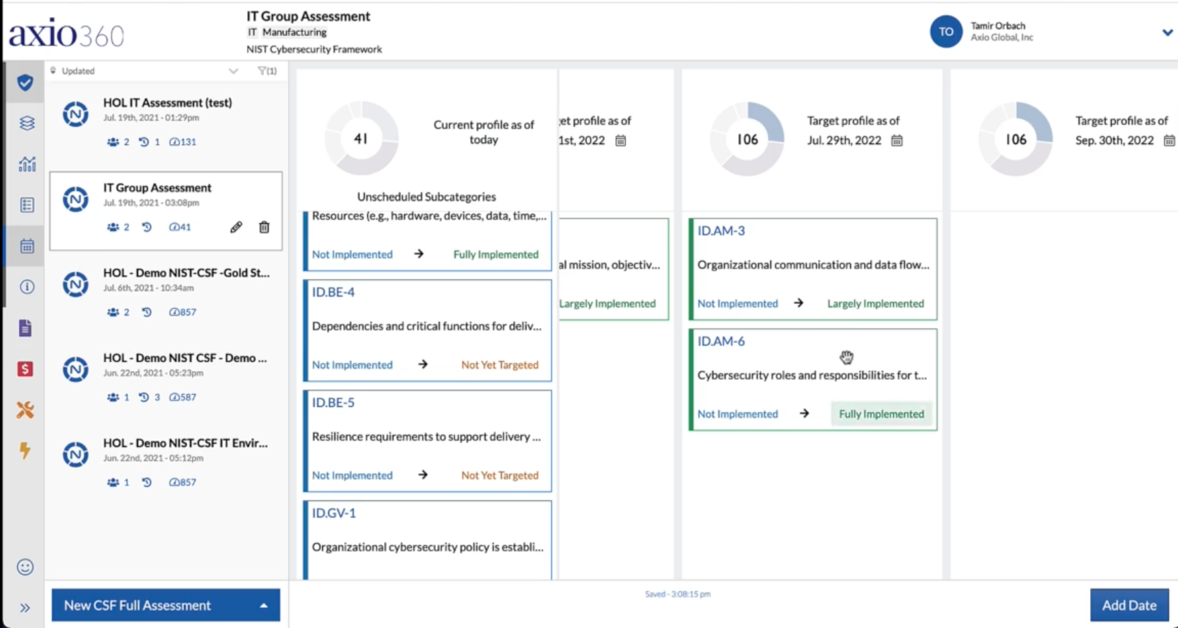This screenshot has width=1178, height=628.
Task: Click the axio360 logo
Action: 66,34
